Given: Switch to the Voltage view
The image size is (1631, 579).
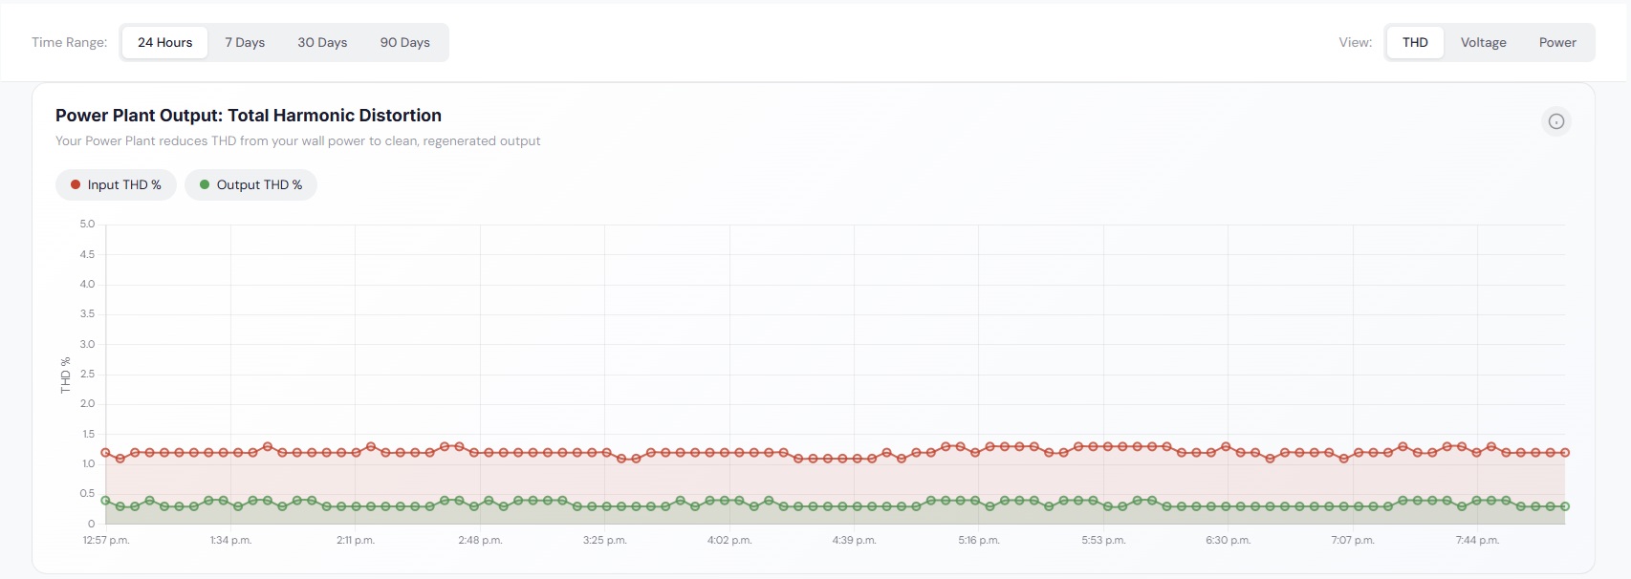Looking at the screenshot, I should [x=1483, y=43].
